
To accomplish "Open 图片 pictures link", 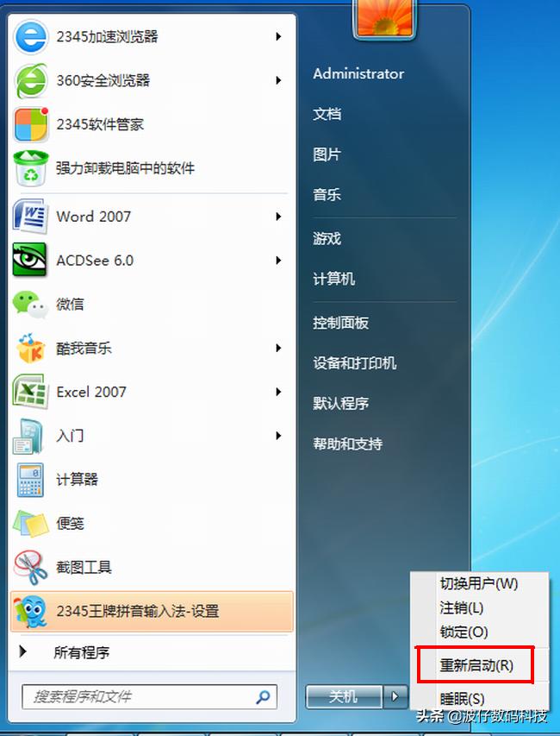I will click(327, 154).
